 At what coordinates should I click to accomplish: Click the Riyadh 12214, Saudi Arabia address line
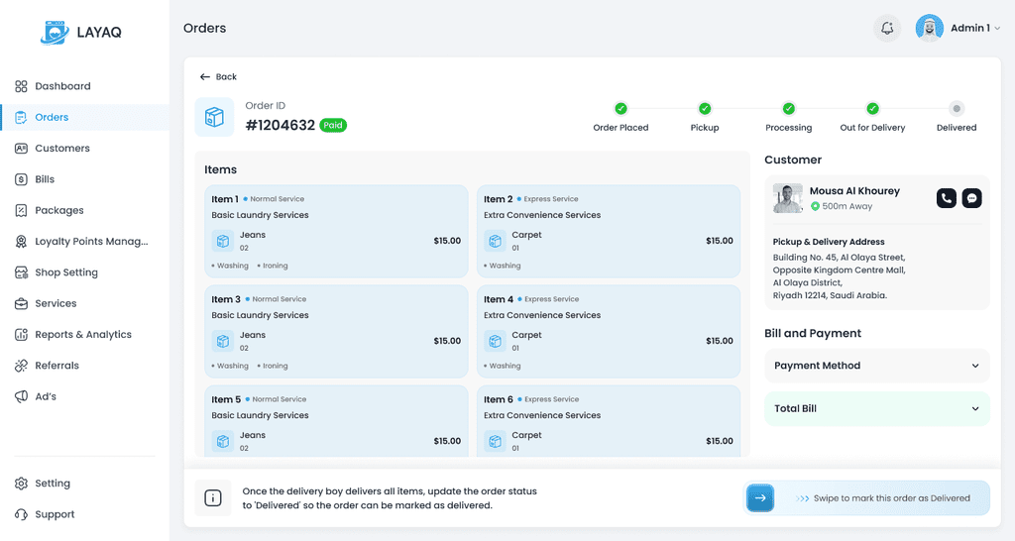point(830,295)
